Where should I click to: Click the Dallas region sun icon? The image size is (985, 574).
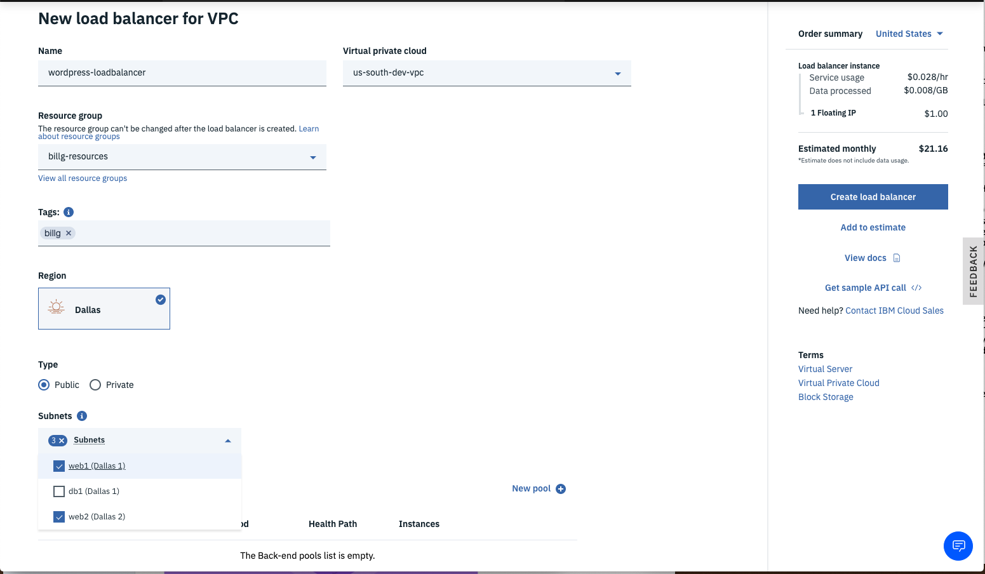[57, 308]
